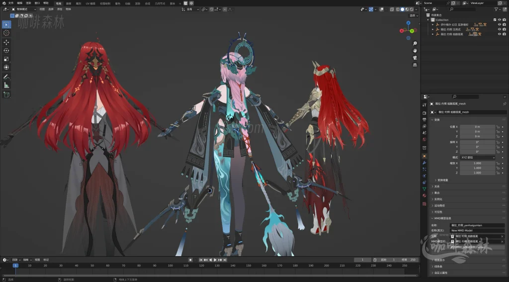Open the 帮助 Help menu
This screenshot has height=282, width=509.
click(x=46, y=3)
